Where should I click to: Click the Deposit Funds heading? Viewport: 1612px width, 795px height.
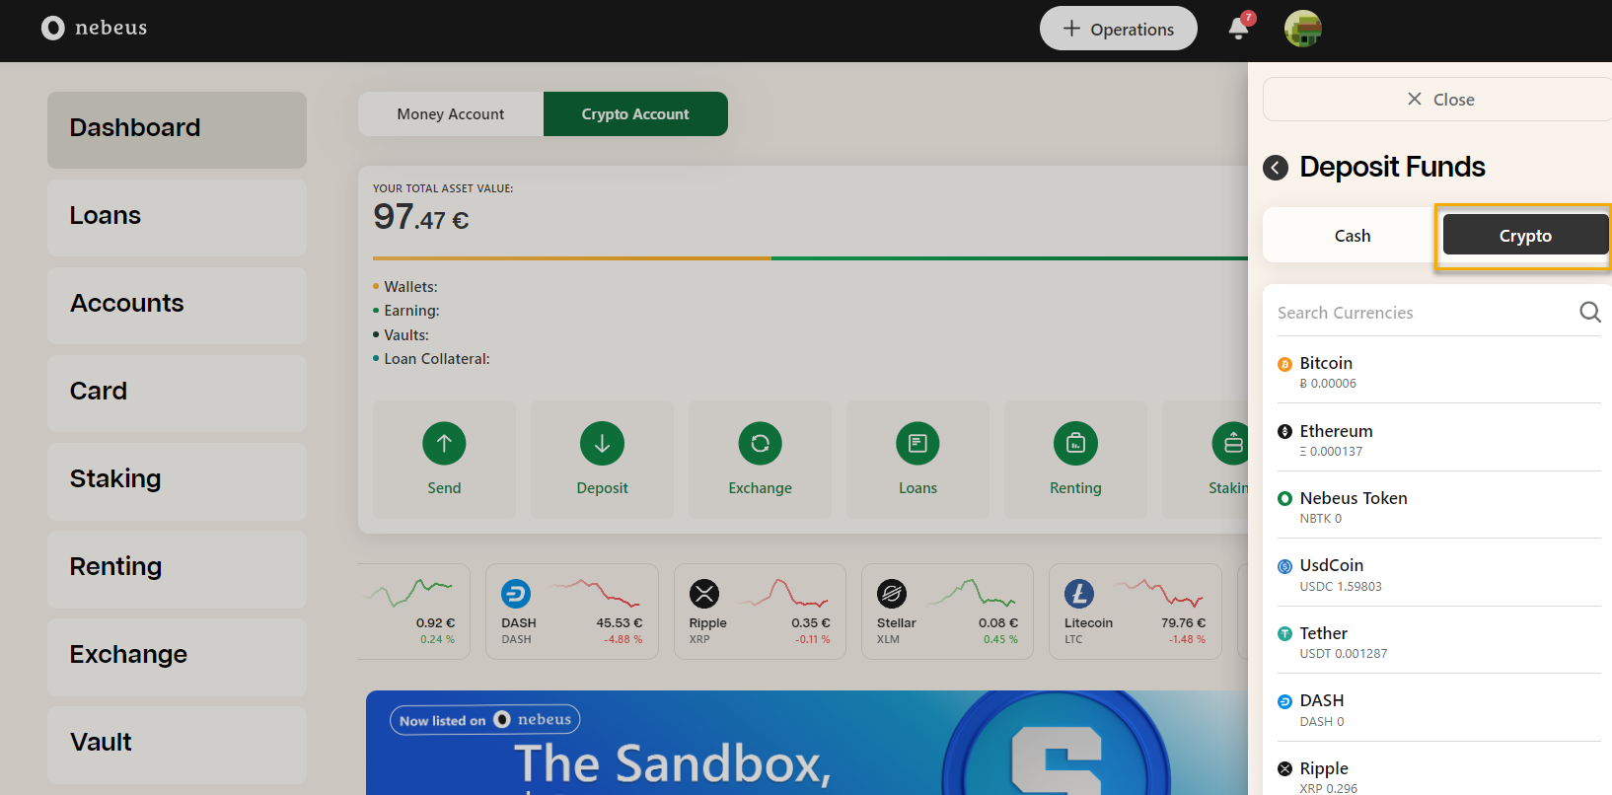point(1392,167)
